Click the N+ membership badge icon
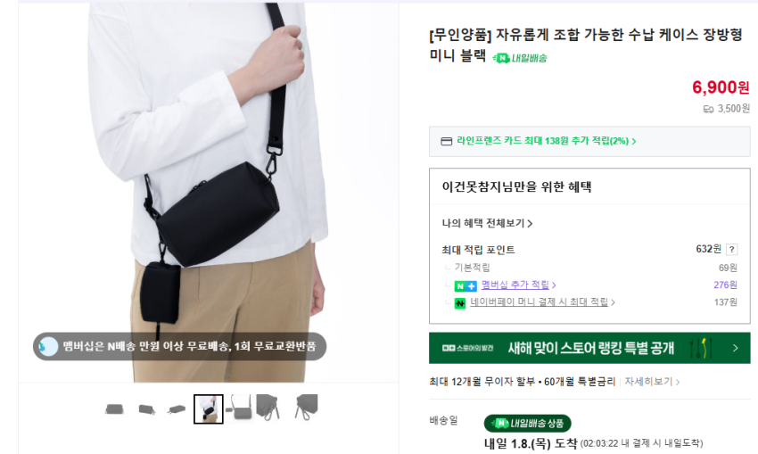The height and width of the screenshot is (454, 758). click(466, 285)
